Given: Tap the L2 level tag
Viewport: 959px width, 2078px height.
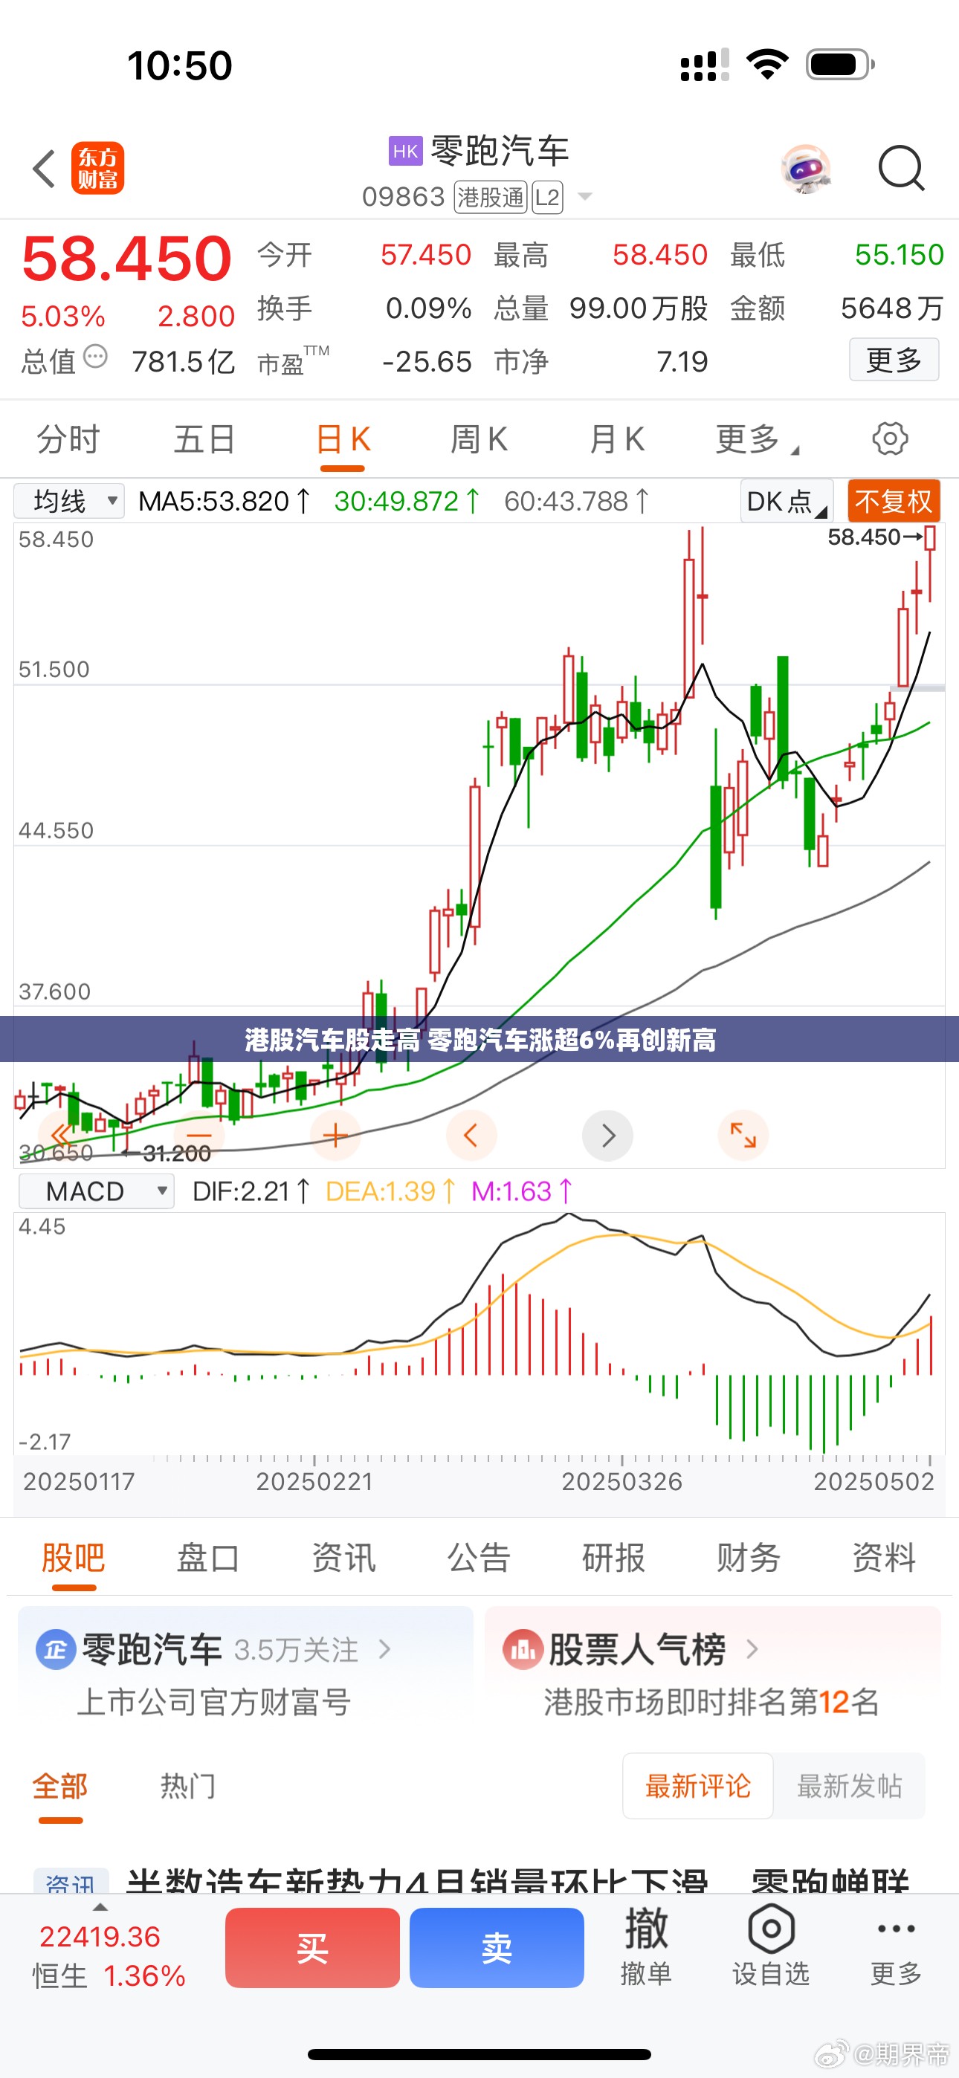Looking at the screenshot, I should [547, 197].
